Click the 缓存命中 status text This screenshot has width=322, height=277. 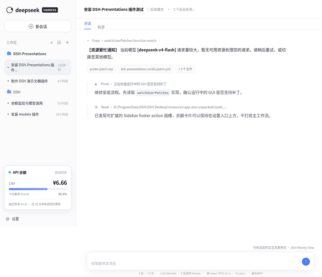(257, 273)
